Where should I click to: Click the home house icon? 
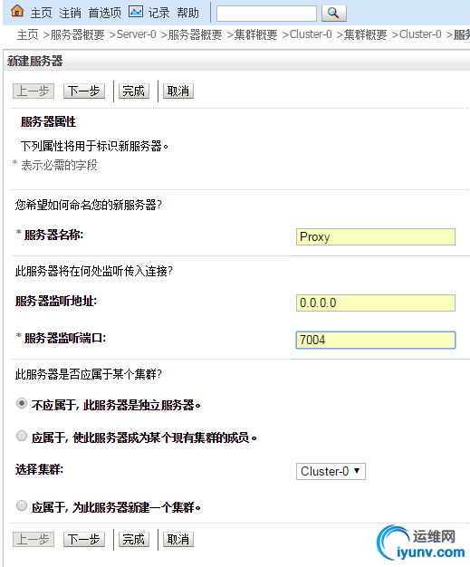17,12
